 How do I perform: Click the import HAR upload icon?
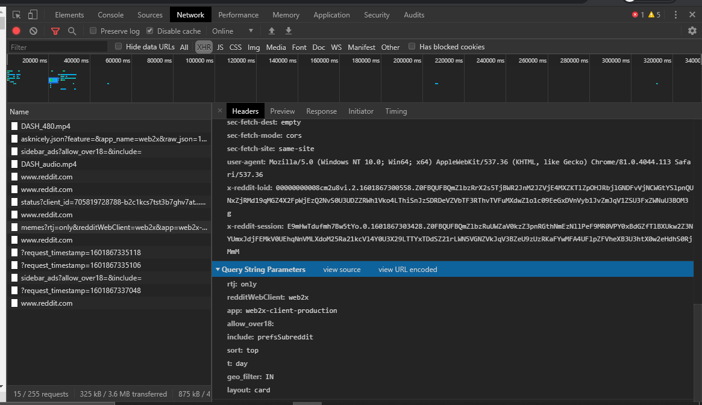(x=272, y=31)
